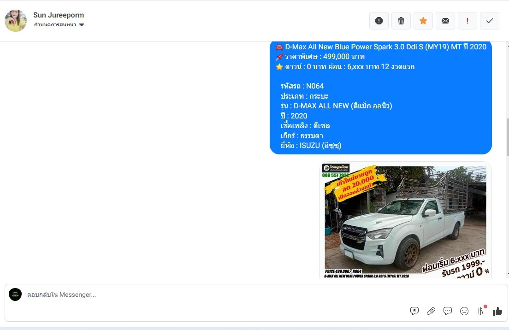Image resolution: width=509 pixels, height=330 pixels.
Task: Mark conversation unread with envelope icon
Action: click(445, 21)
